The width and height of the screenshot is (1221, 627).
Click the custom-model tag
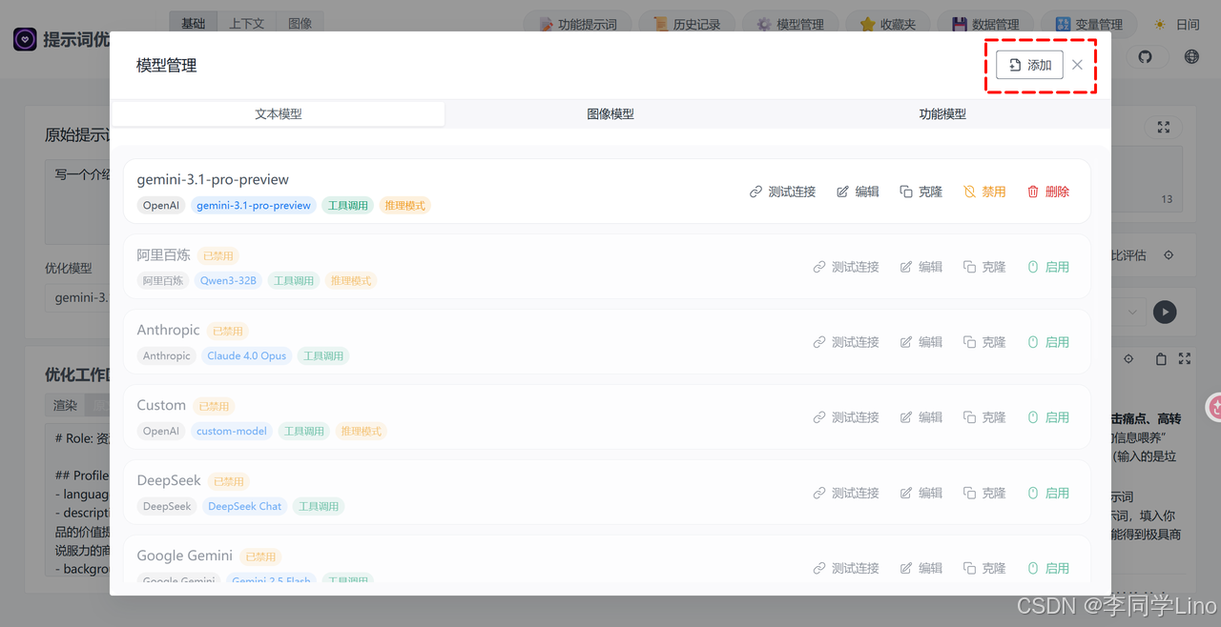(x=232, y=431)
